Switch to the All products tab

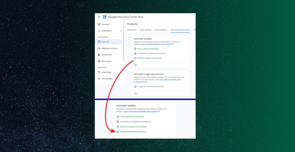(x=132, y=30)
